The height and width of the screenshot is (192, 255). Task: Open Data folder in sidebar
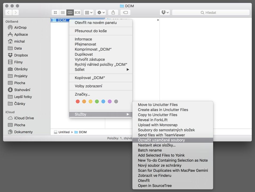15,48
